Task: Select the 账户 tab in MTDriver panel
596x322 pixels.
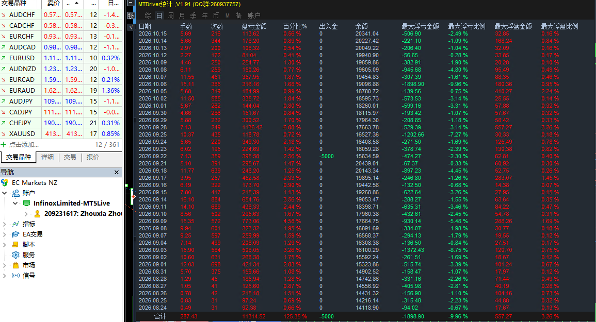Action: click(x=254, y=15)
